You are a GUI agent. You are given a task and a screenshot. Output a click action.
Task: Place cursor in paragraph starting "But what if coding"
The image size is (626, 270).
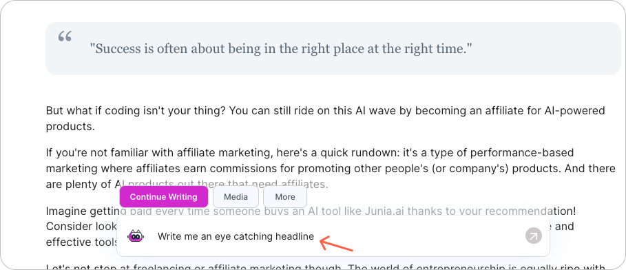coord(325,118)
